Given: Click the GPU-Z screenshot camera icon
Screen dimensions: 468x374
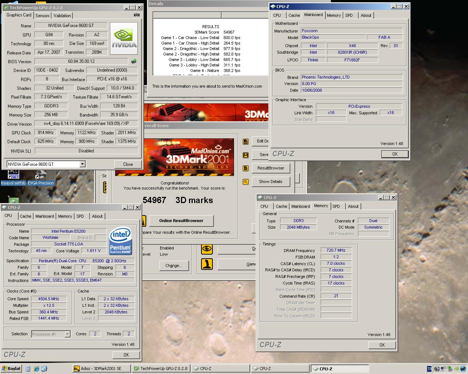Looking at the screenshot, I should [x=136, y=15].
